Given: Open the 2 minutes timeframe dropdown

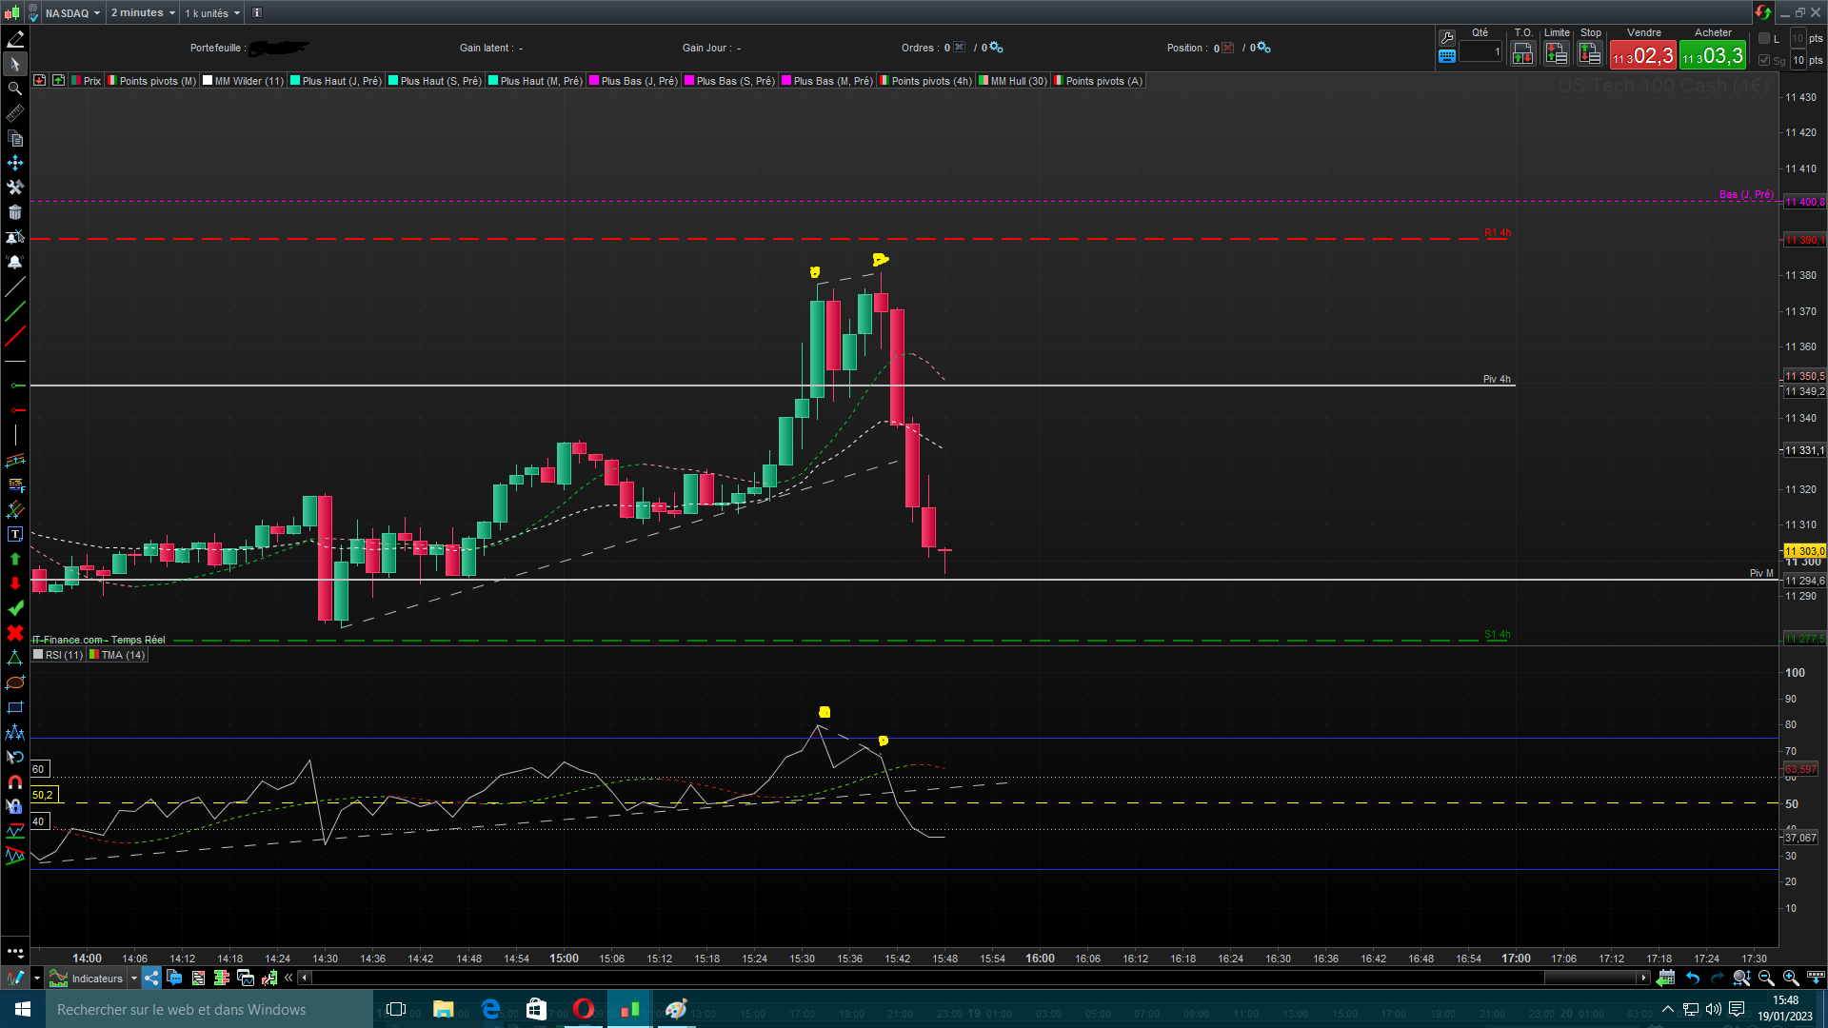Looking at the screenshot, I should (x=143, y=12).
